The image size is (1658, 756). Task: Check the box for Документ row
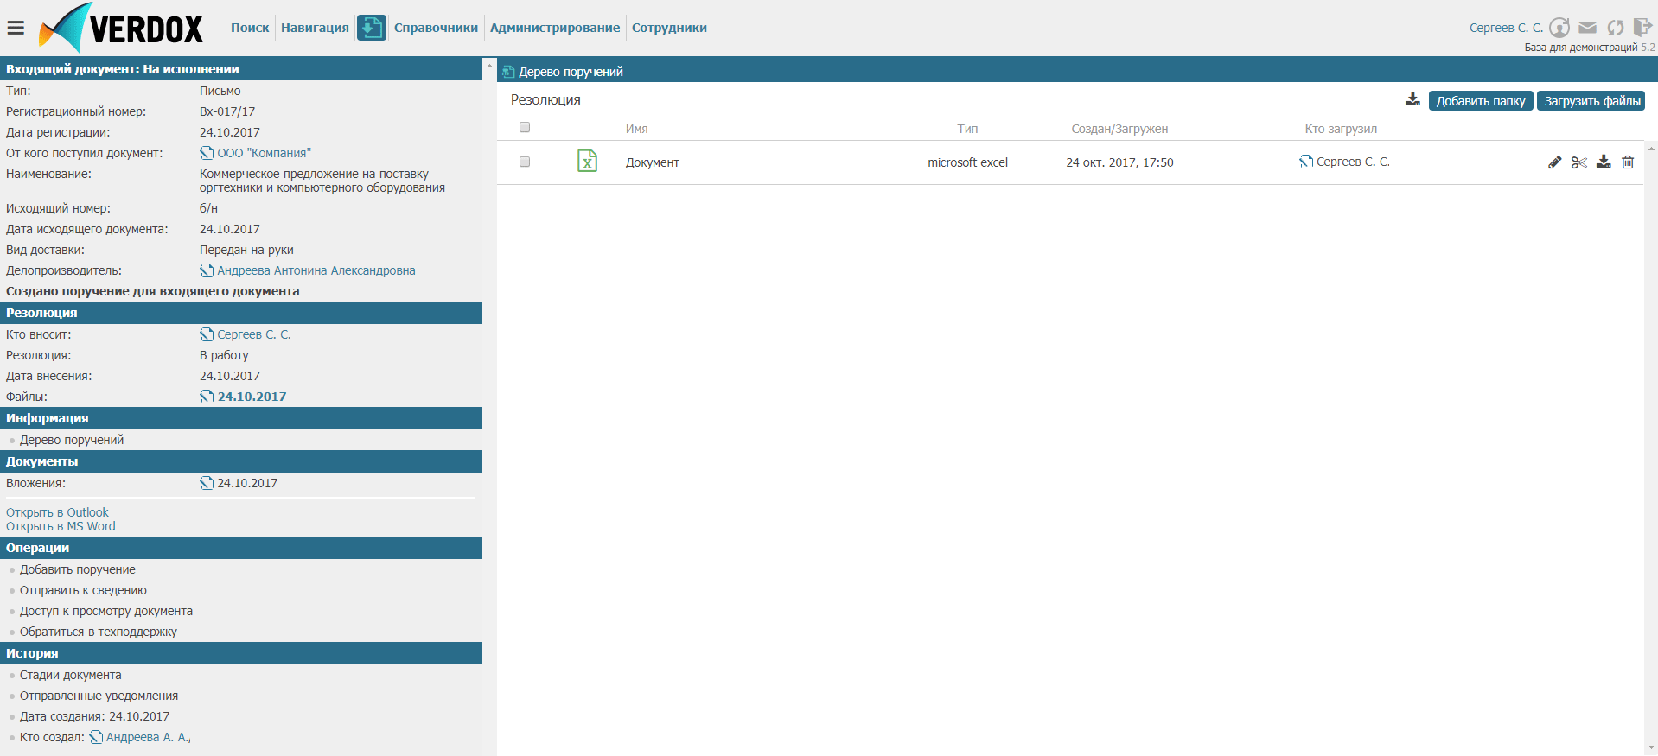[525, 162]
